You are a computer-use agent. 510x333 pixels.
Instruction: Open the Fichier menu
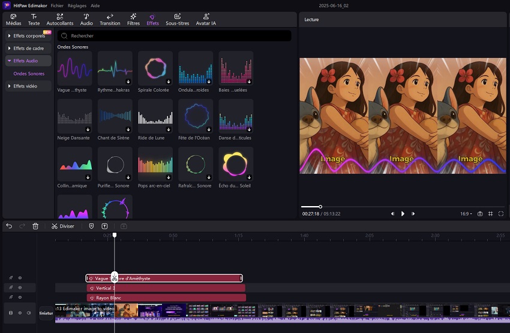point(57,5)
